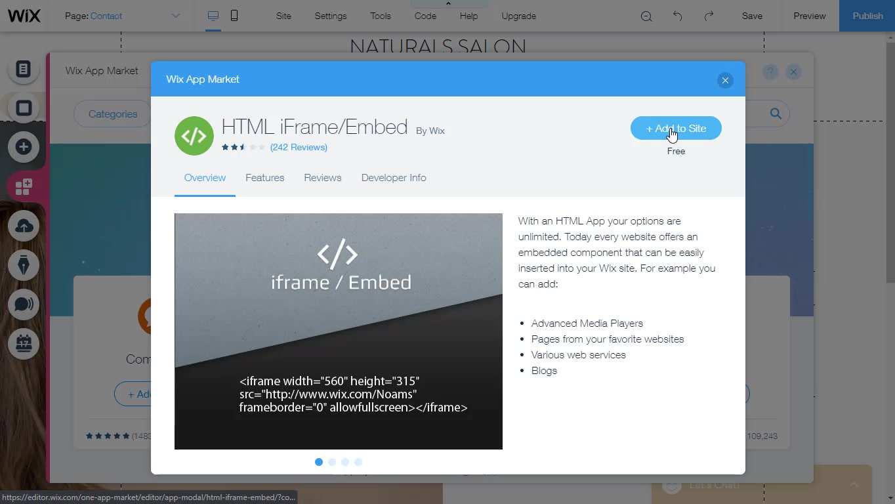895x504 pixels.
Task: Click the Wix logo in top-left
Action: [24, 16]
